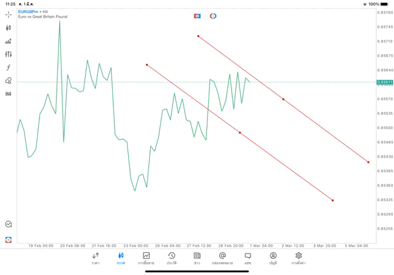Switch to the ราคา (quotes) tab
The width and height of the screenshot is (394, 275).
click(x=95, y=258)
